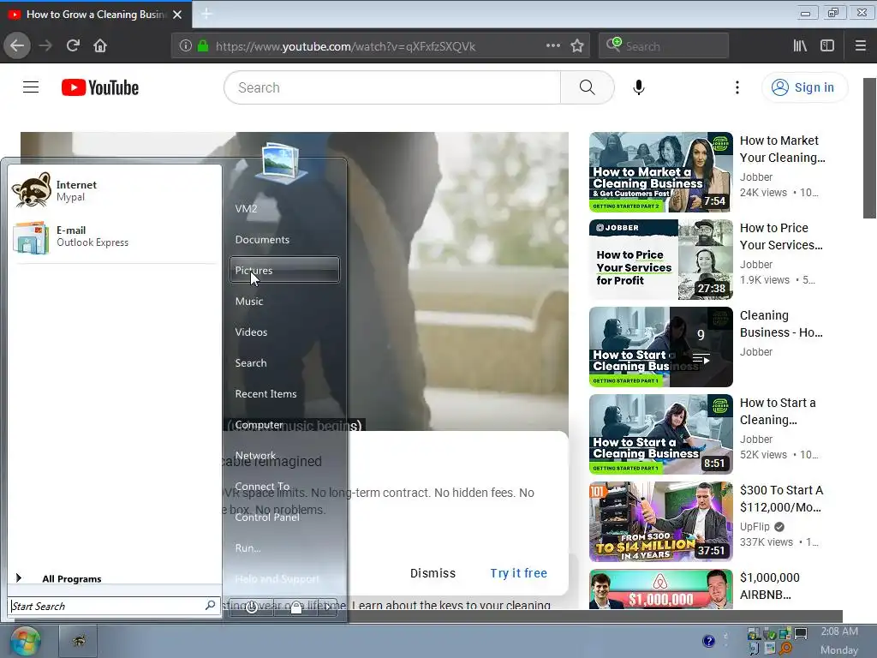877x658 pixels.
Task: Open page actions three-dot menu in address bar
Action: point(553,46)
